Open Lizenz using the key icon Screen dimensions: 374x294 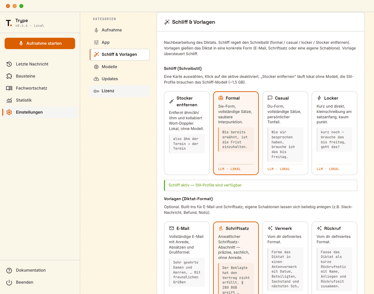pyautogui.click(x=96, y=91)
